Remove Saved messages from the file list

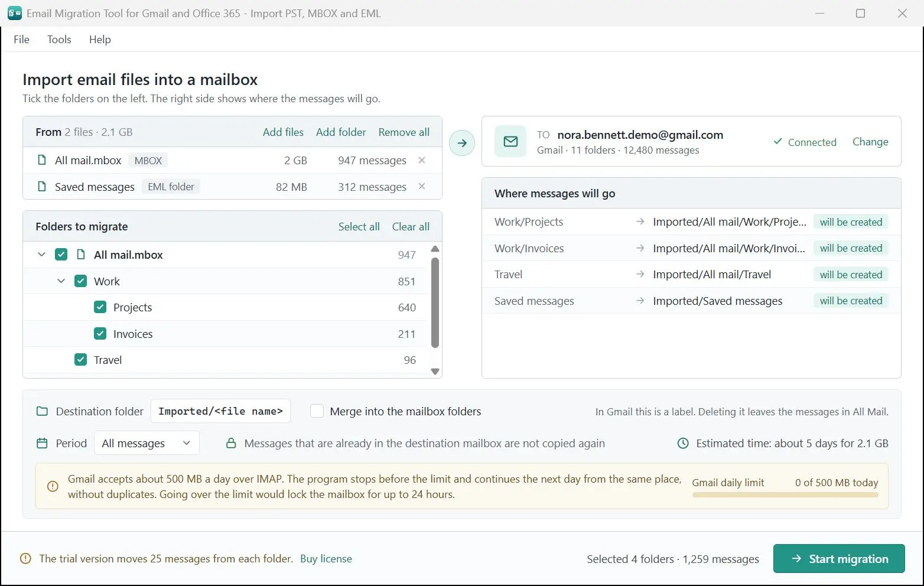pos(422,187)
